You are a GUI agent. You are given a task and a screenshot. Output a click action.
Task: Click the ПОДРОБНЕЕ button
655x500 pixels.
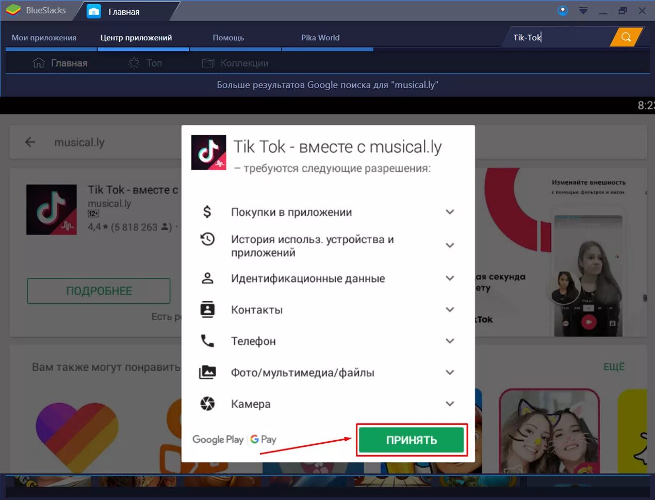[x=99, y=291]
